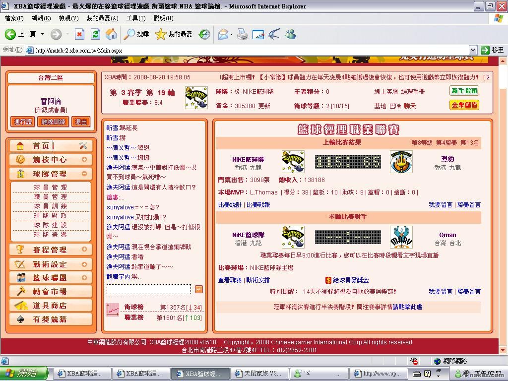The image size is (508, 381).
Task: Select 球隊榮譽 submenu item
Action: click(x=50, y=234)
